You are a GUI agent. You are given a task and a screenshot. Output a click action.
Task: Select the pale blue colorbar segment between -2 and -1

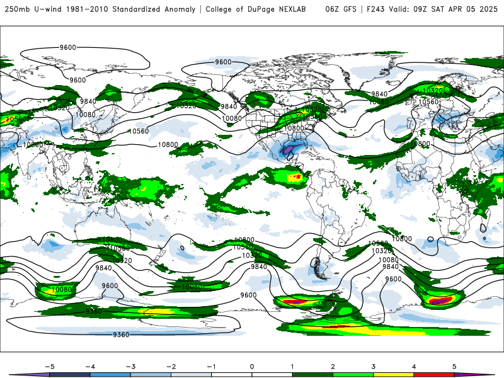[192, 375]
